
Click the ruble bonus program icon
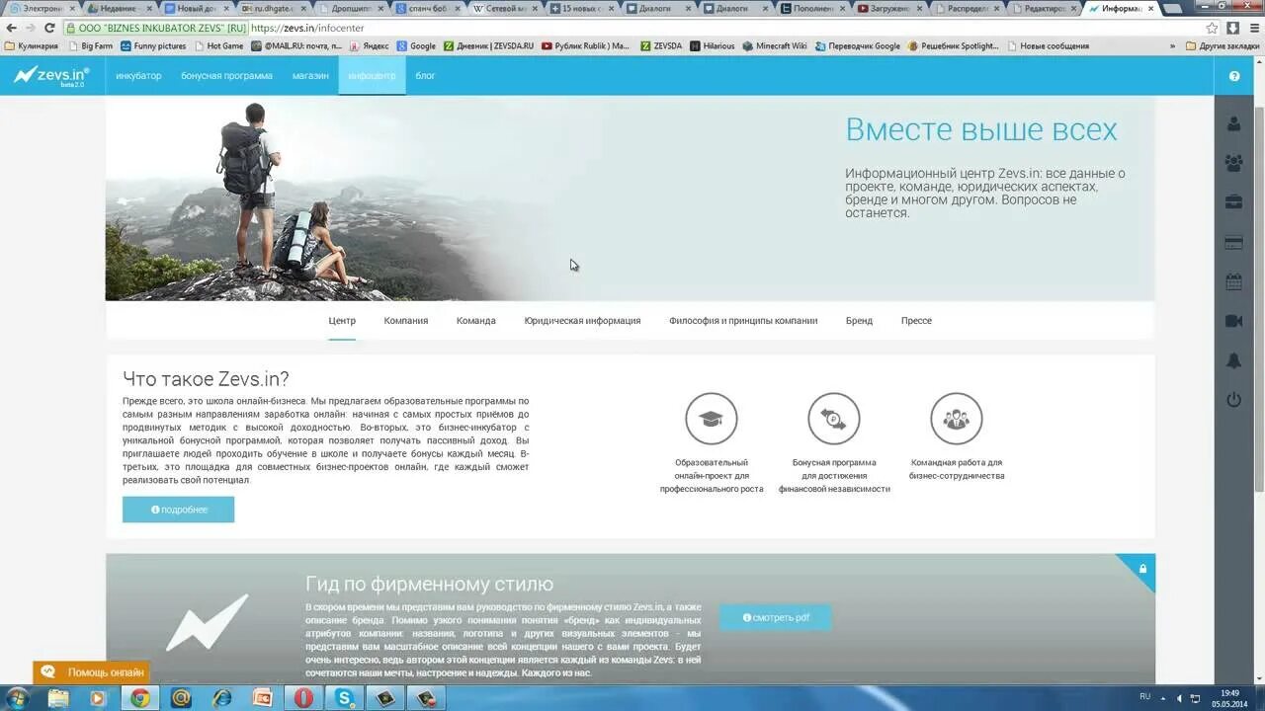(833, 419)
